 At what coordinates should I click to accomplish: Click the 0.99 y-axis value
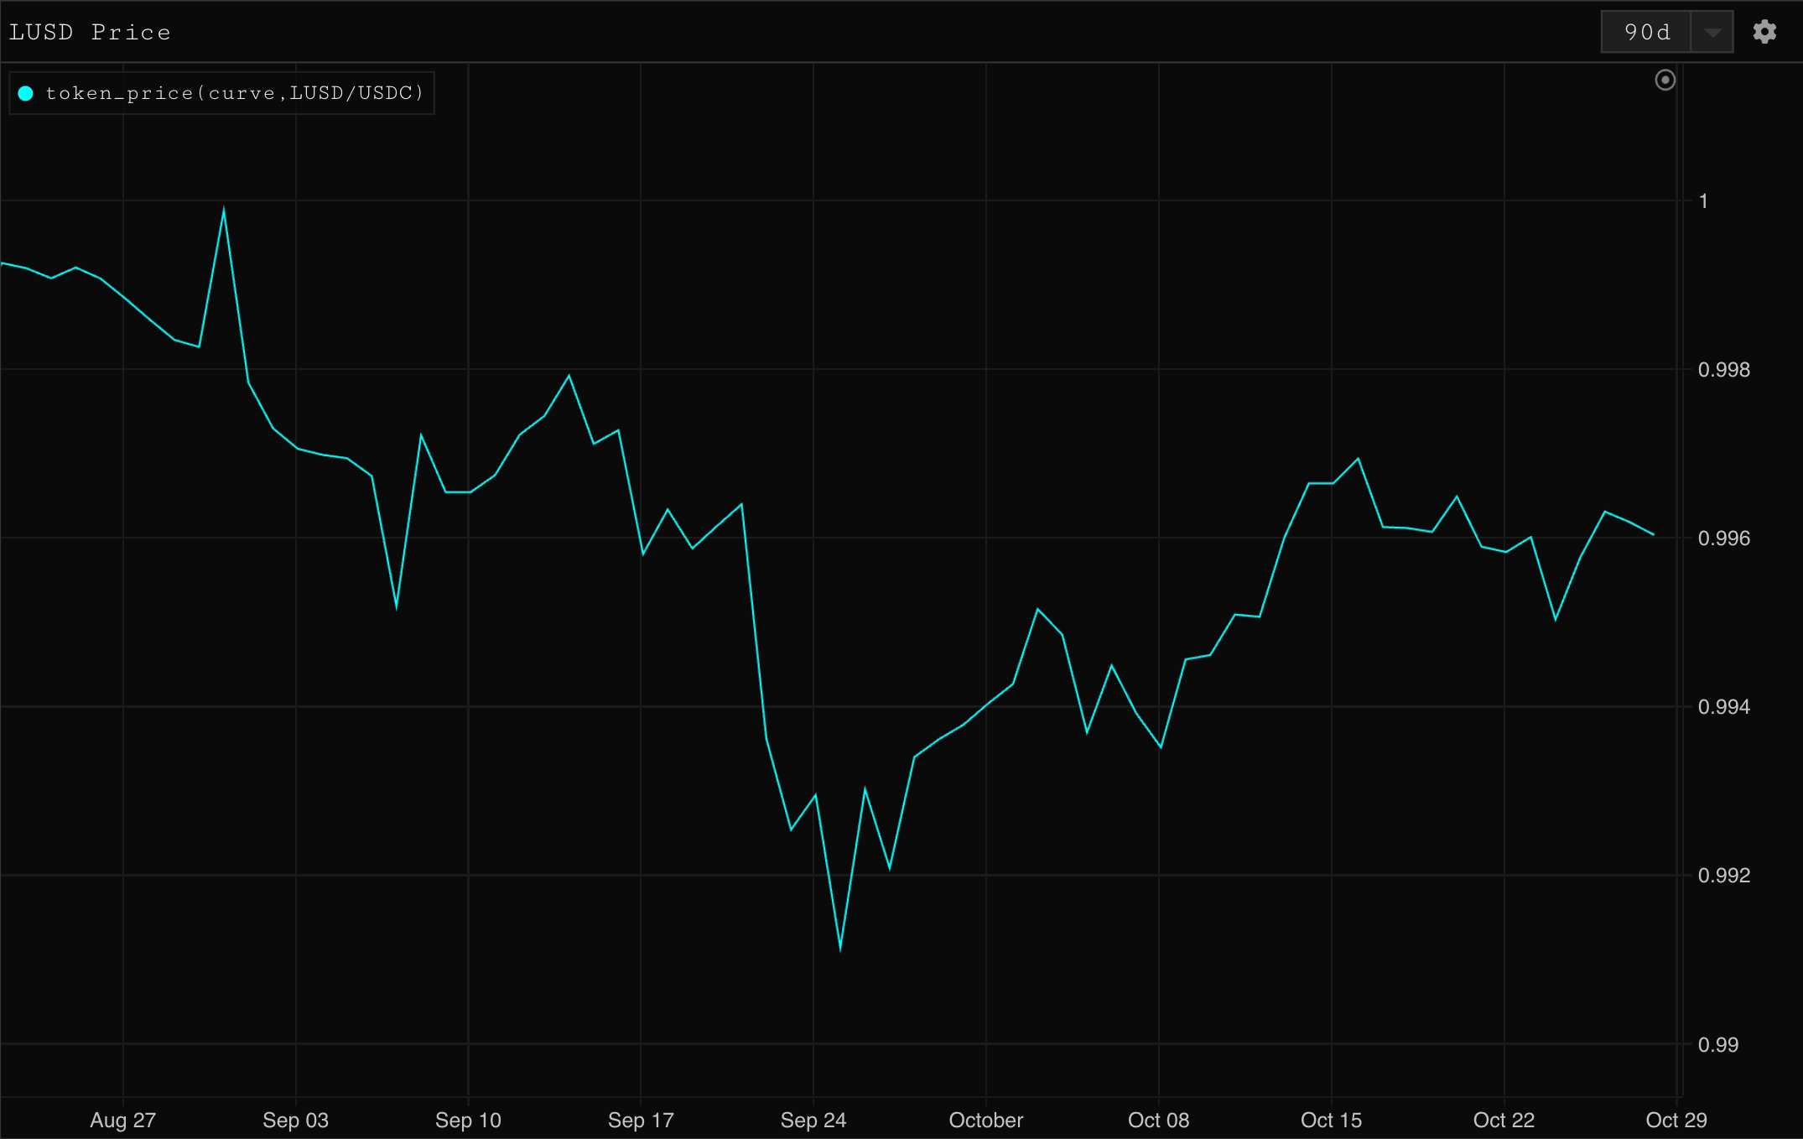[1717, 1045]
